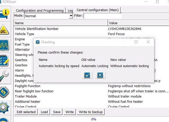This screenshot has width=169, height=122.
Task: Click Automatic locking by speed in dialog
Action: coord(59,66)
